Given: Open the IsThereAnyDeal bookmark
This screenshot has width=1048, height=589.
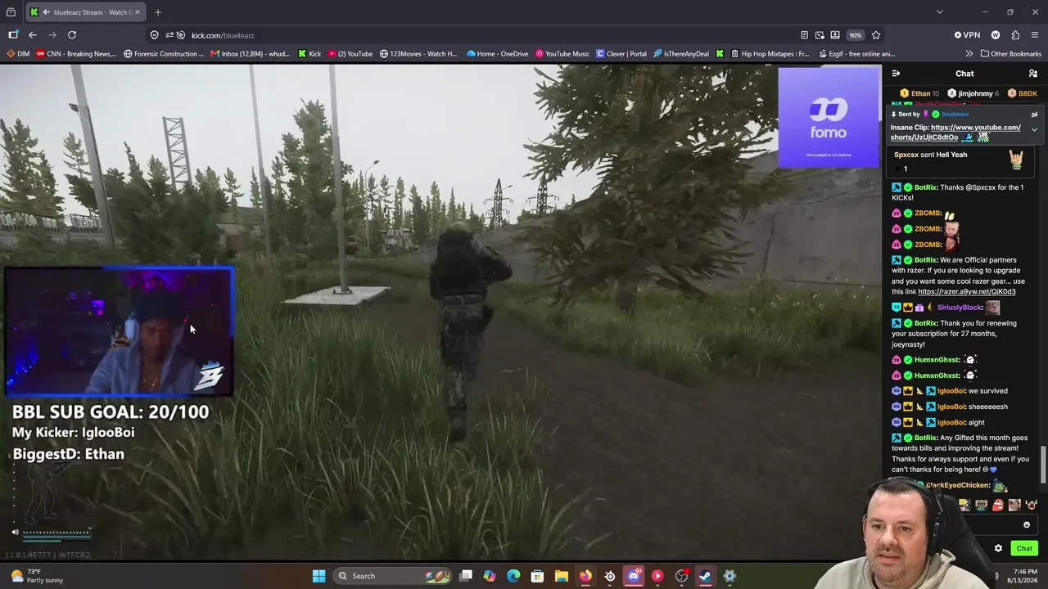Looking at the screenshot, I should click(x=681, y=54).
